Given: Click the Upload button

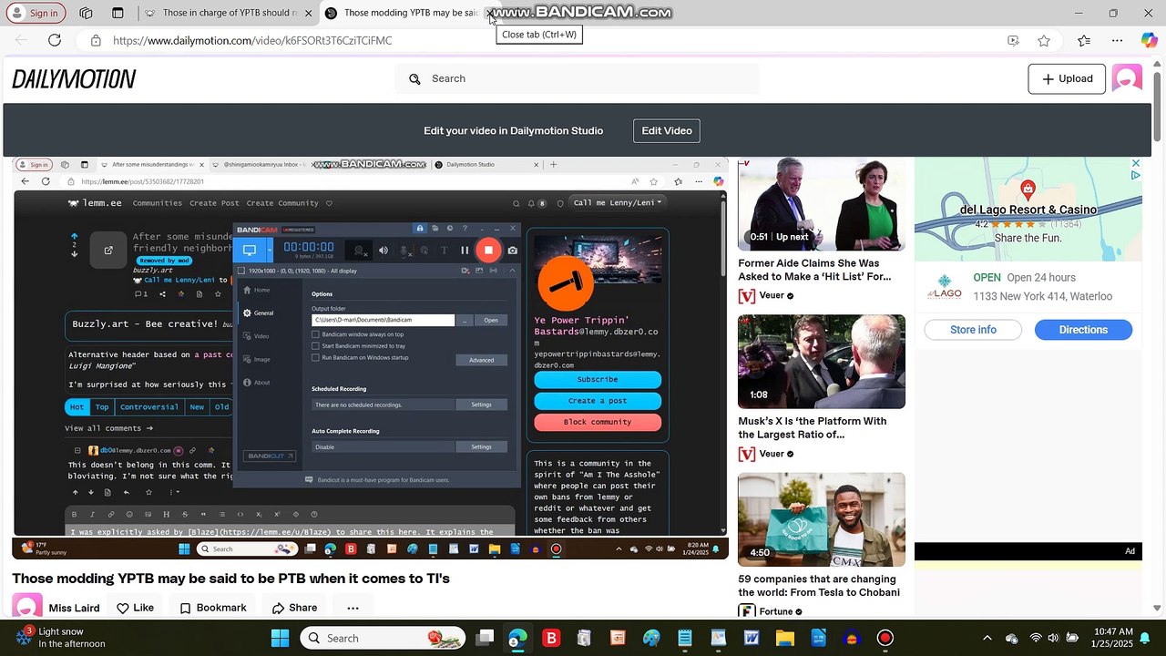Looking at the screenshot, I should (x=1067, y=79).
